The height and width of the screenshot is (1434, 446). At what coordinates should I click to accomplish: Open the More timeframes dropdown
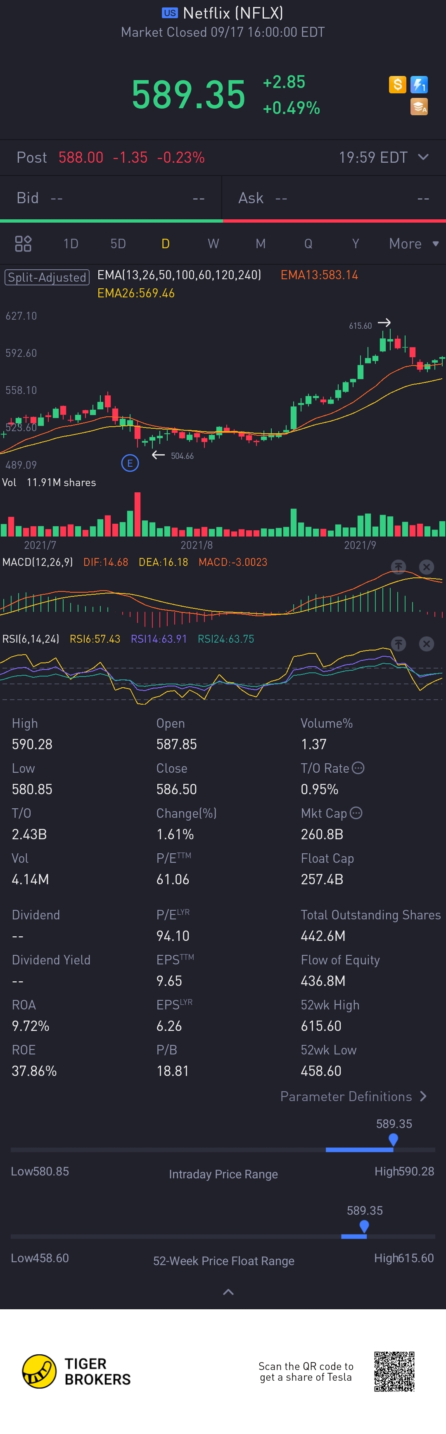coord(414,244)
